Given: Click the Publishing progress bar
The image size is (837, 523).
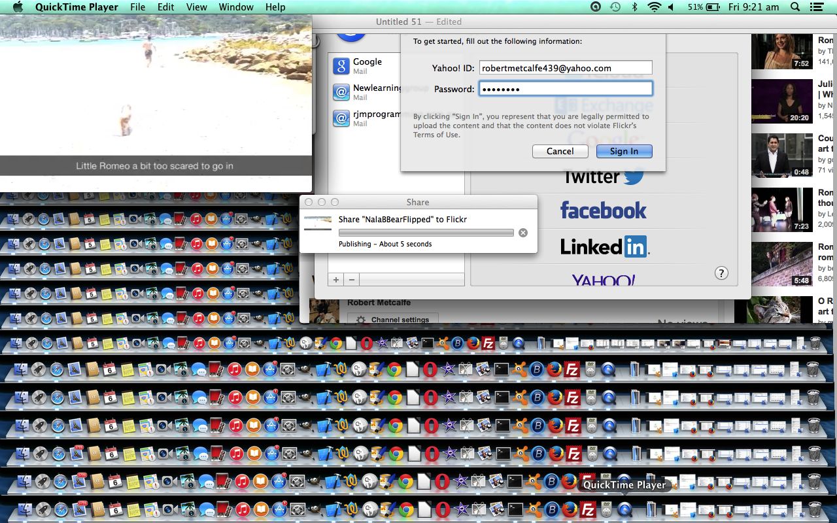Looking at the screenshot, I should 426,233.
